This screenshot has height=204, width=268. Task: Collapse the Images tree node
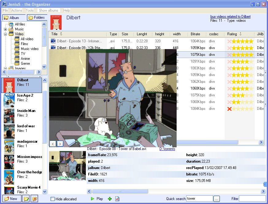(5, 68)
